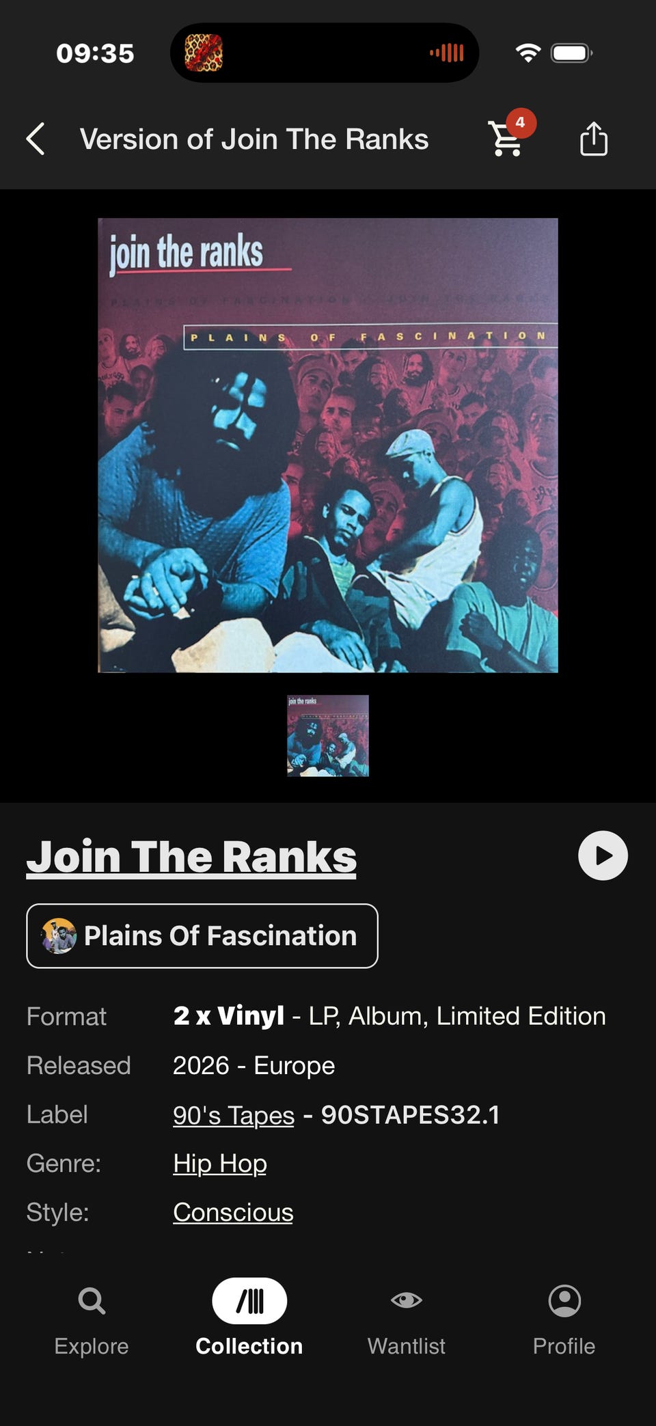Follow the 90's Tapes label link

click(x=234, y=1115)
